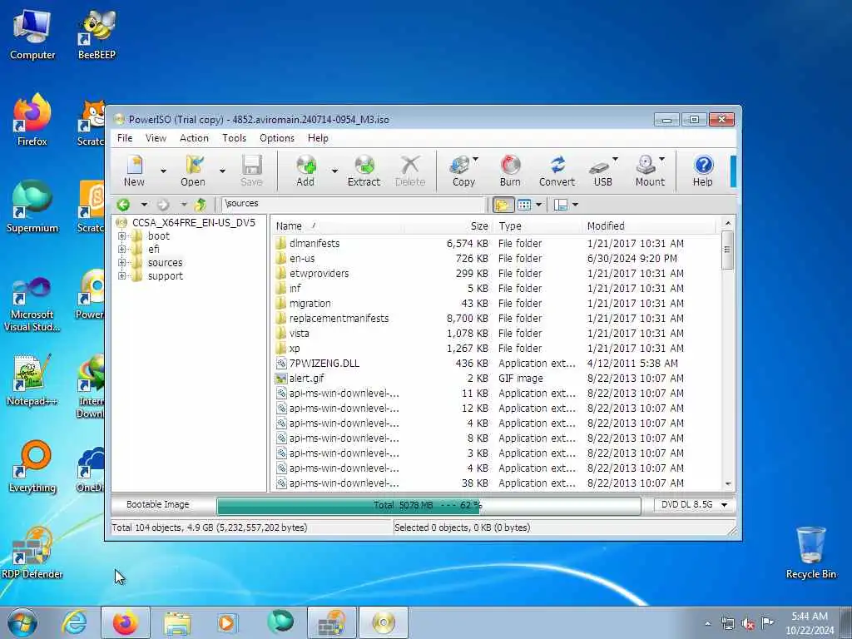Open the Back history dropdown arrow

[x=144, y=205]
